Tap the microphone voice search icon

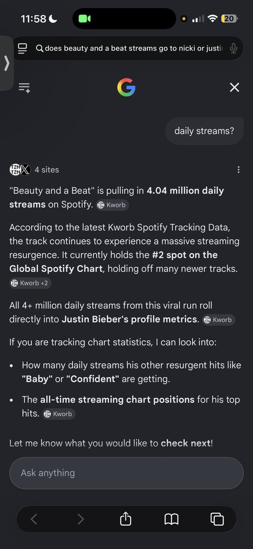[x=234, y=48]
